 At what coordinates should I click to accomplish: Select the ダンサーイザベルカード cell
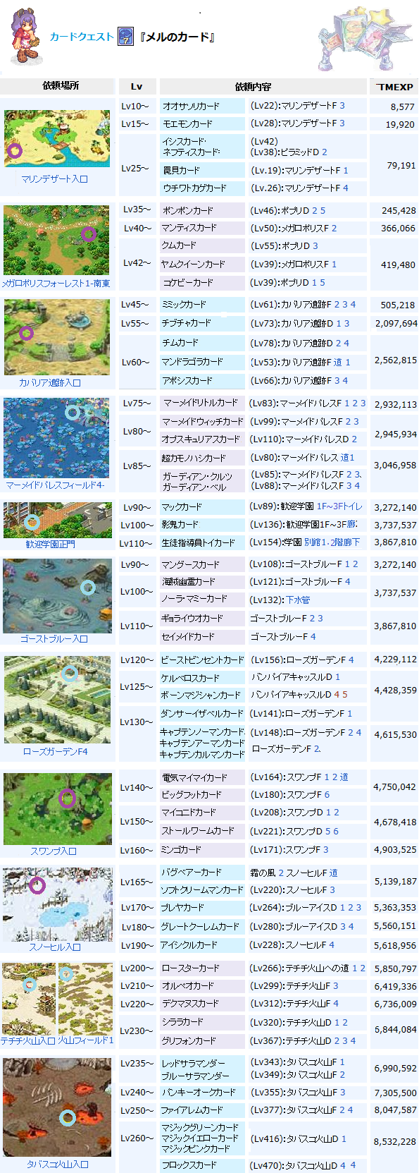202,714
